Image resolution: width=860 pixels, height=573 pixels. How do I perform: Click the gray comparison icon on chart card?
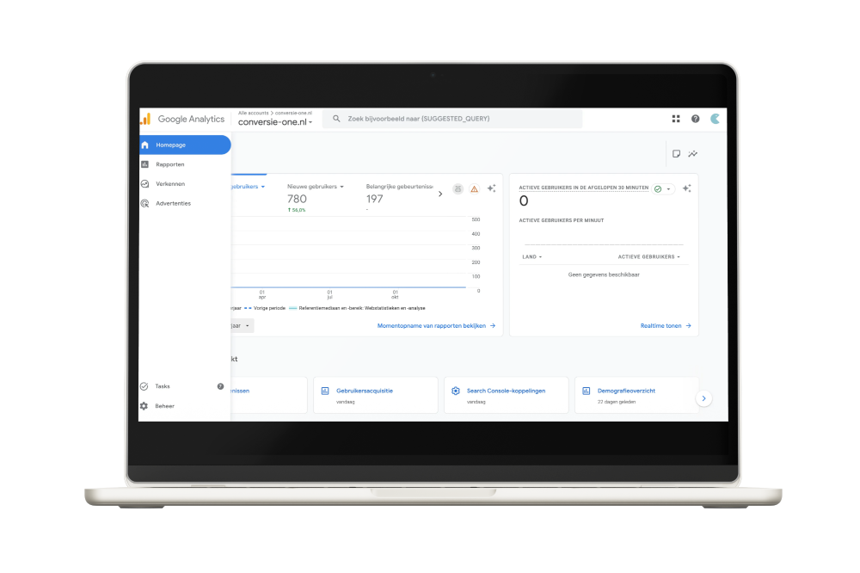pos(458,188)
